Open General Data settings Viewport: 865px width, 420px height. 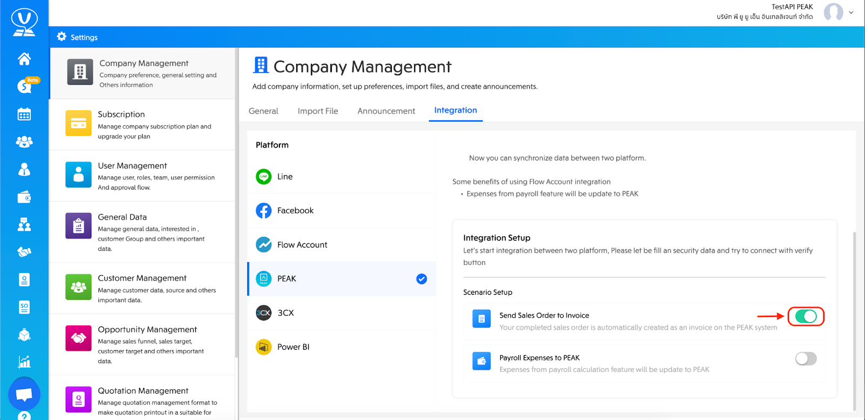(x=142, y=232)
